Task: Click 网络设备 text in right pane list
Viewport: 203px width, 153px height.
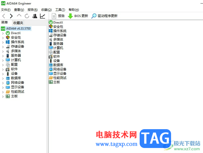Action: click(x=60, y=69)
